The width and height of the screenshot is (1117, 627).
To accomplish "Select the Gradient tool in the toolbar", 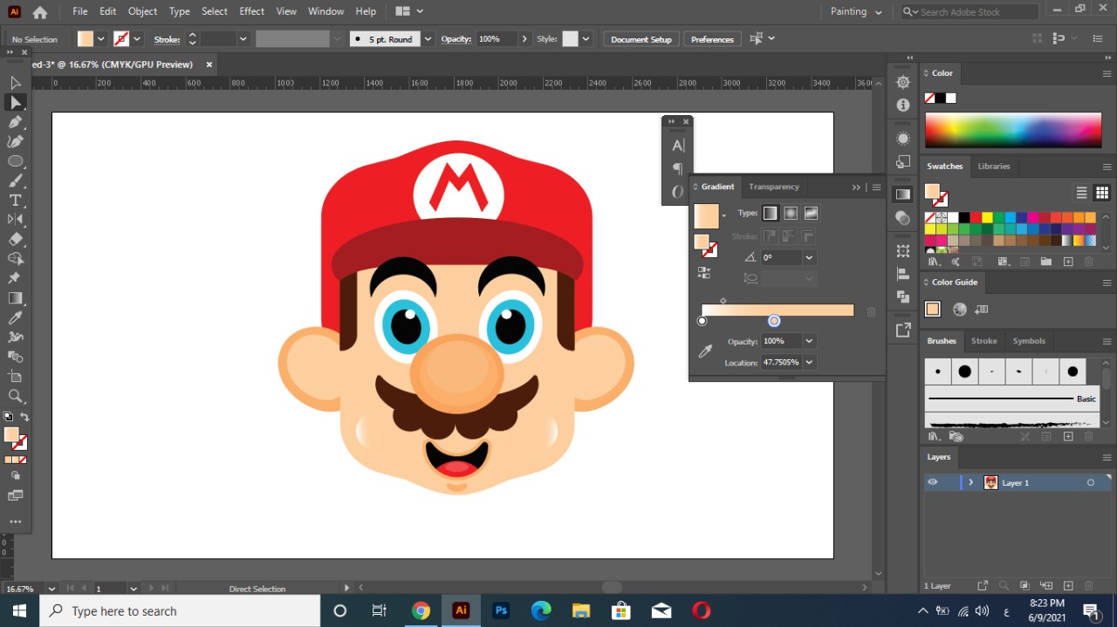I will click(x=15, y=298).
